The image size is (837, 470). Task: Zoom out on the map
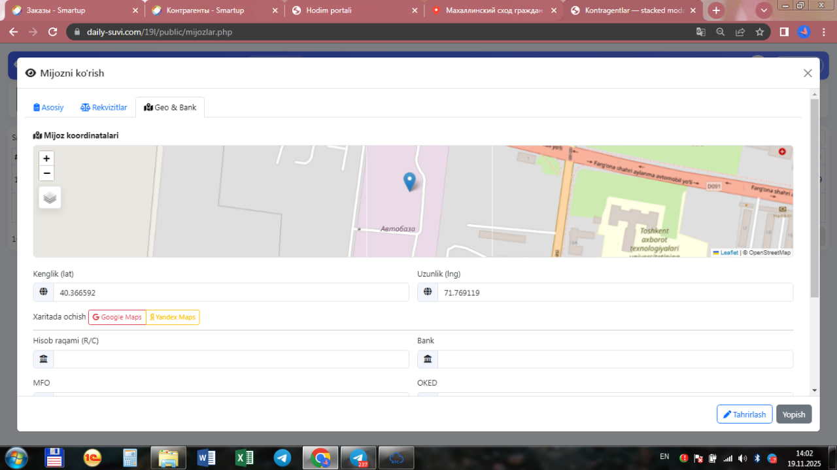tap(46, 173)
